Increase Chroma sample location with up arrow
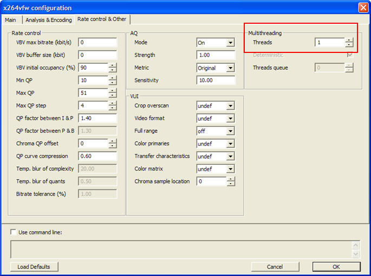Image resolution: width=371 pixels, height=276 pixels. [231, 179]
